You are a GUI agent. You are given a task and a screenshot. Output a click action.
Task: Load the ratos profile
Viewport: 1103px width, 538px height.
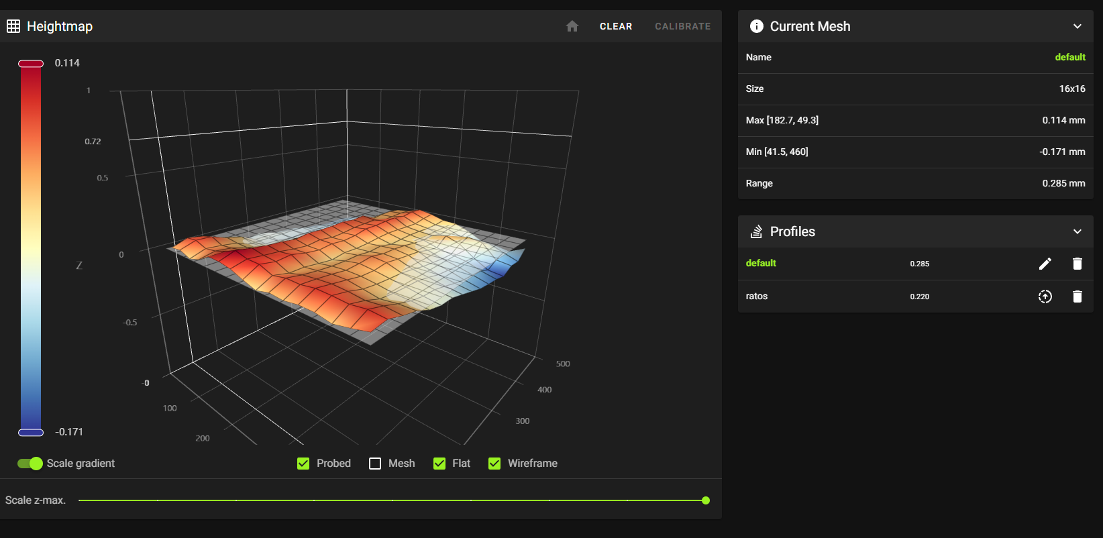pos(1045,297)
